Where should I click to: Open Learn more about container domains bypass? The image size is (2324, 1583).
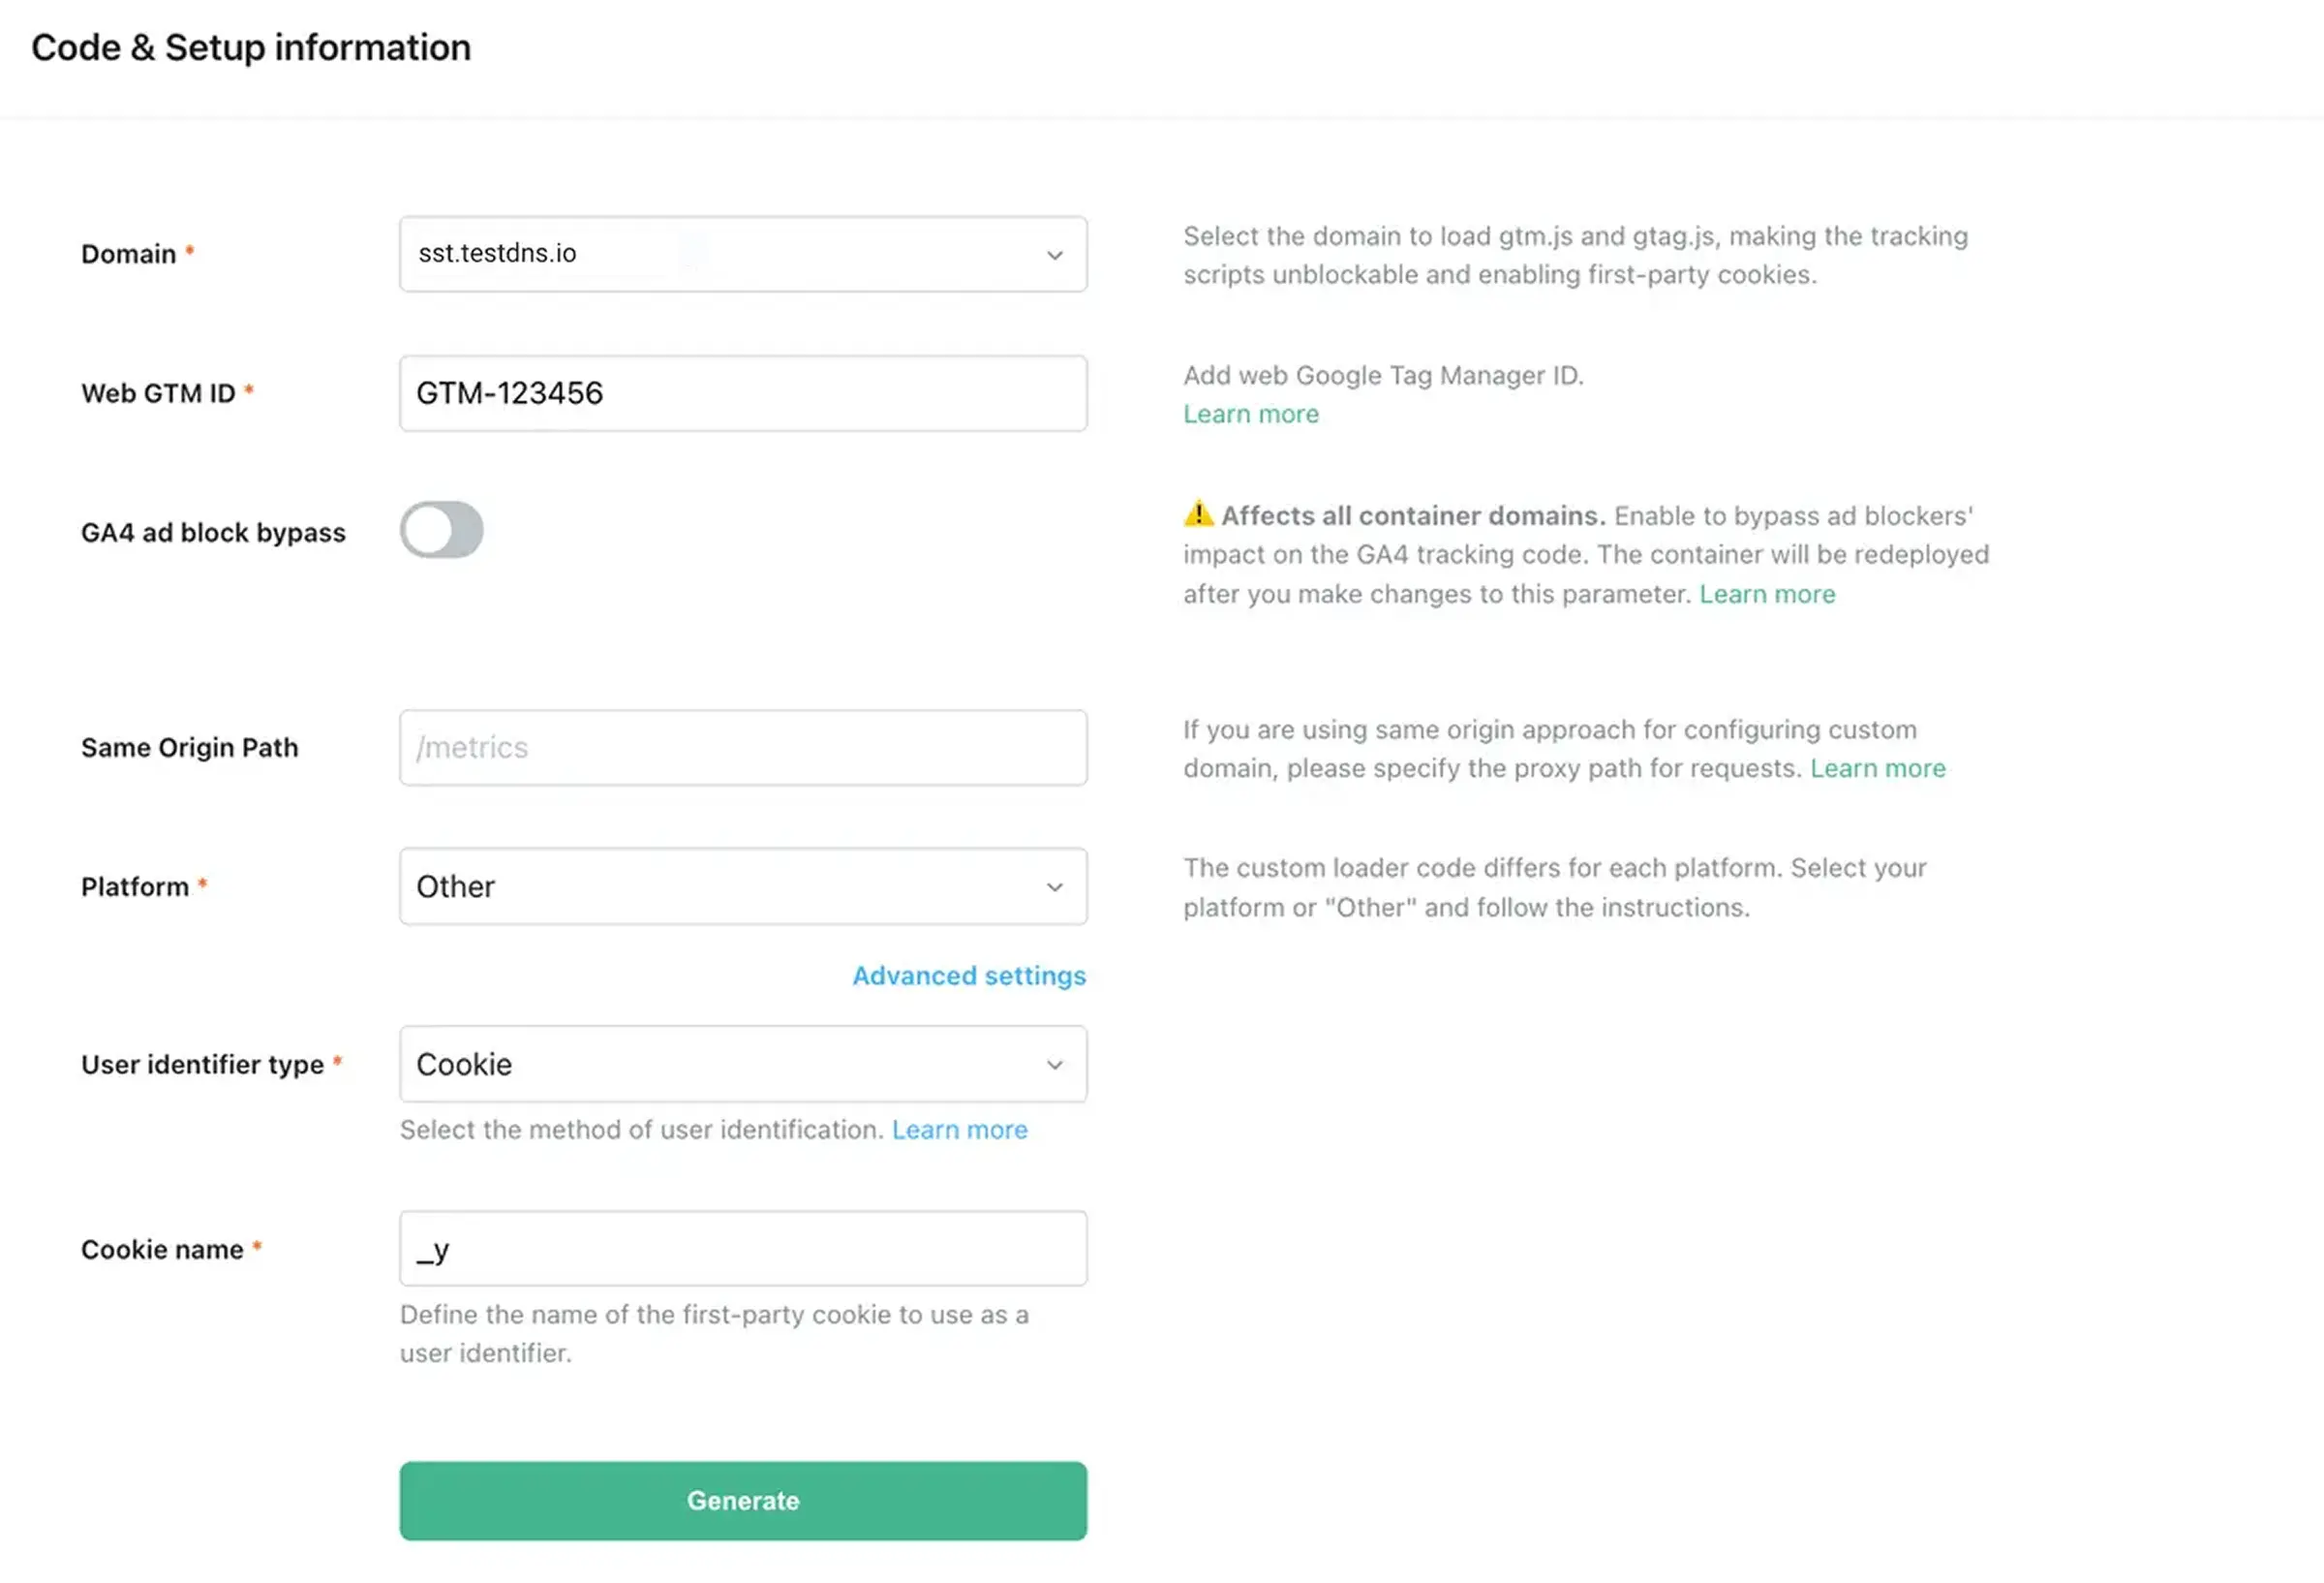1767,593
